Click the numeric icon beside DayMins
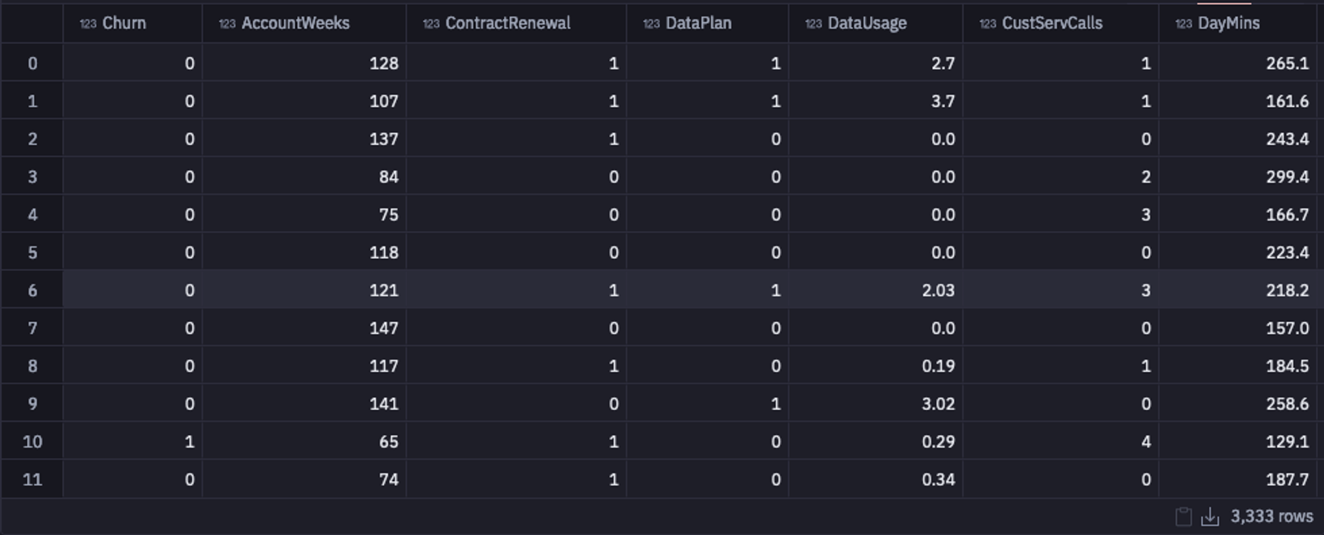1324x535 pixels. (1184, 24)
